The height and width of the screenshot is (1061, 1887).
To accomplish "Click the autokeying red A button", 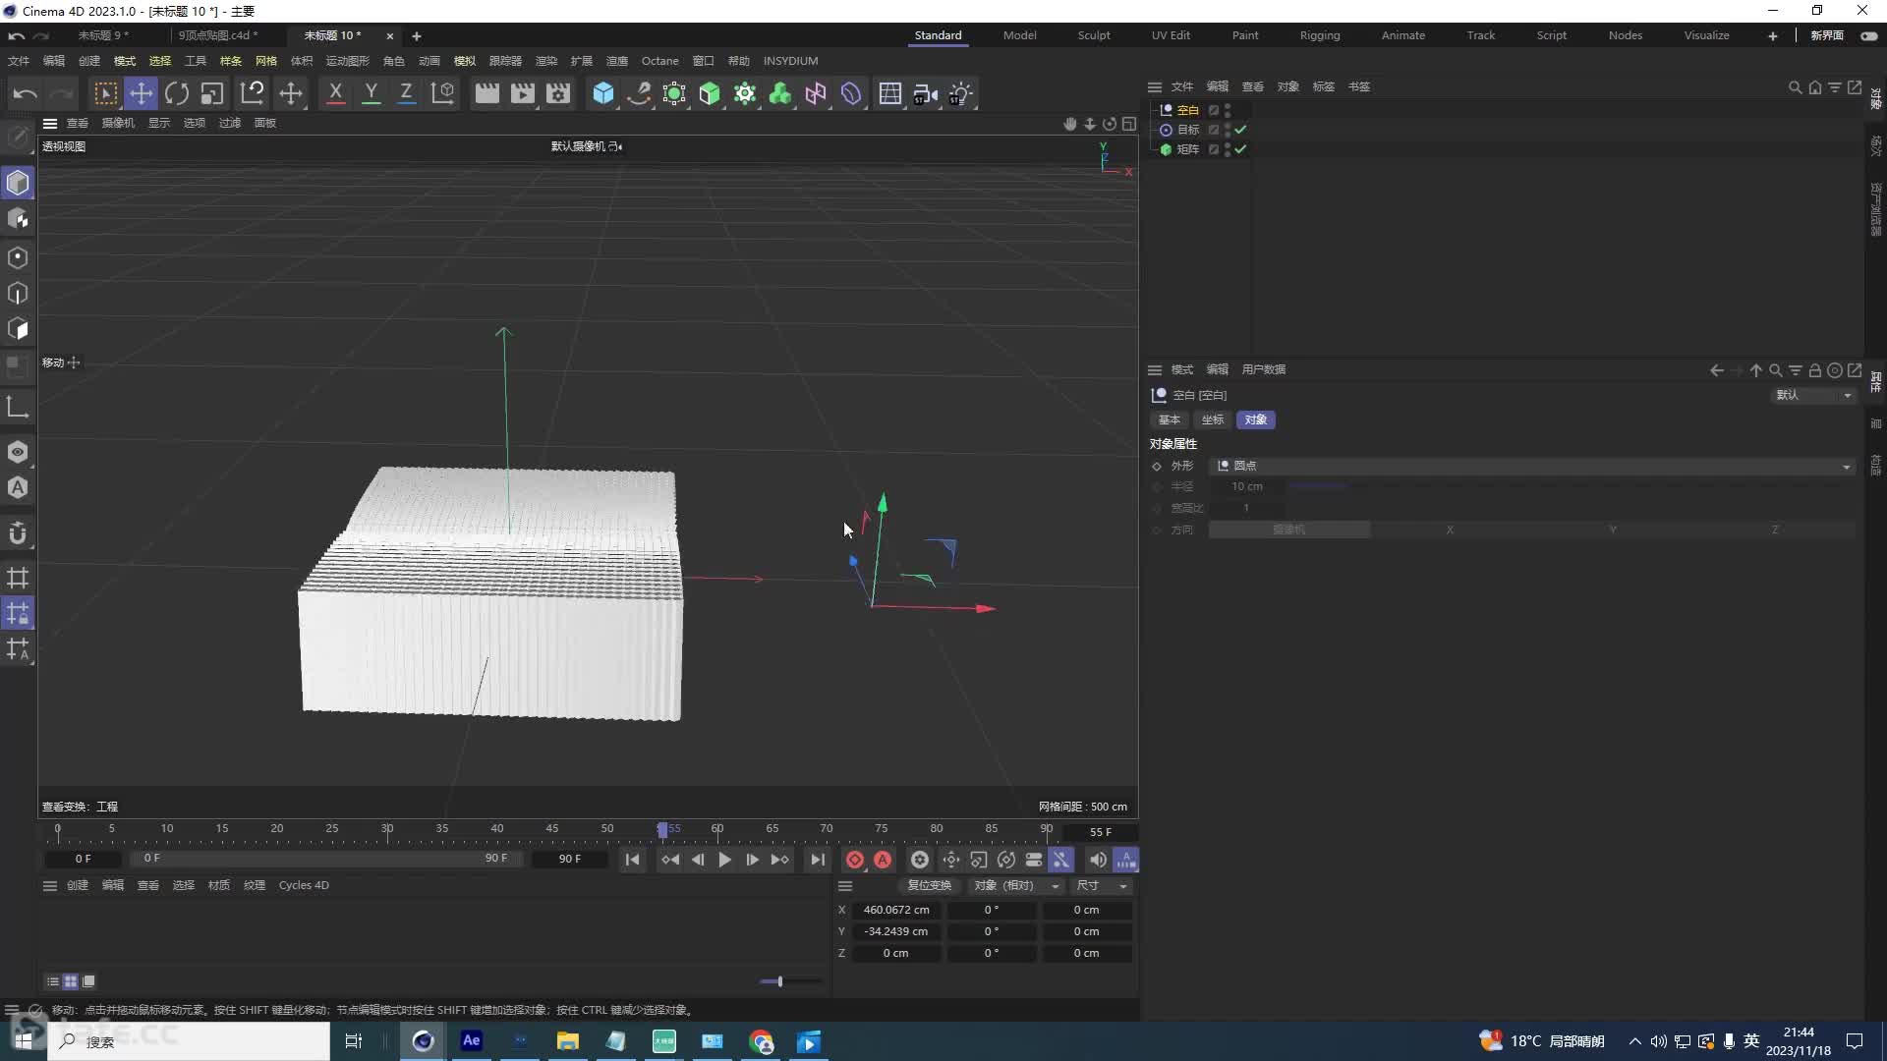I will click(x=883, y=860).
